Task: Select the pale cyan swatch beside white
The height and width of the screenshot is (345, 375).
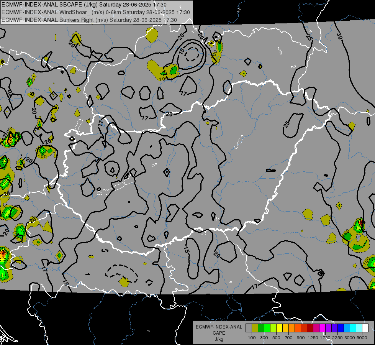Action: coord(359,328)
